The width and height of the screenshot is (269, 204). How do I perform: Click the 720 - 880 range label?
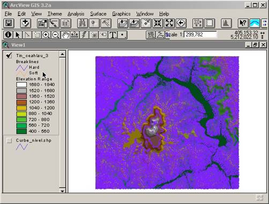click(39, 120)
